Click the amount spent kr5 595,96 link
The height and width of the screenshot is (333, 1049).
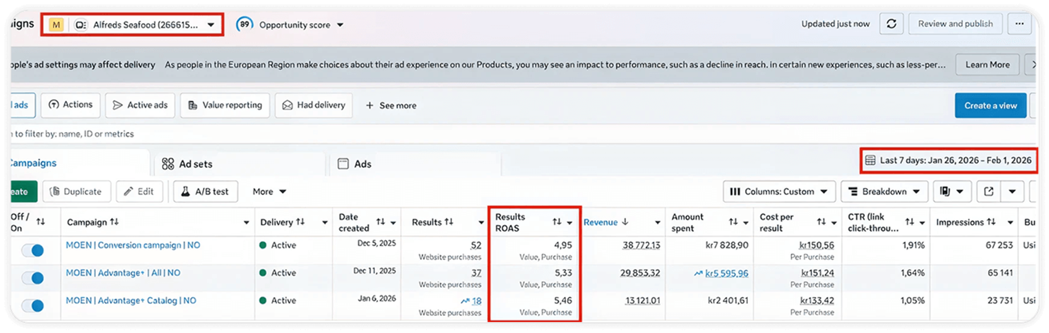coord(726,273)
